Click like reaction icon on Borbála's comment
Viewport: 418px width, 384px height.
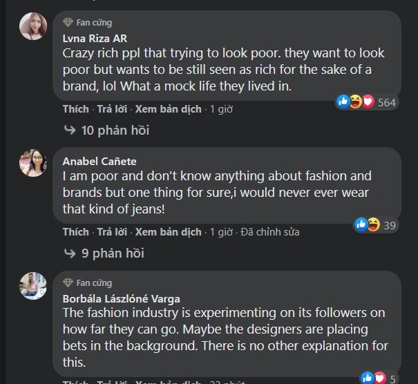click(x=366, y=378)
